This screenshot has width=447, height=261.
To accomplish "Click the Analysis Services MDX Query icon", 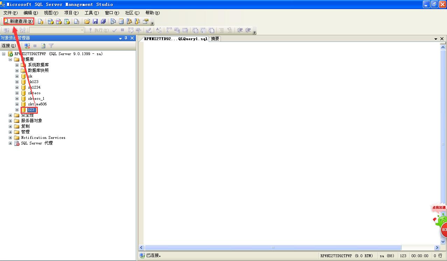I will pos(51,22).
